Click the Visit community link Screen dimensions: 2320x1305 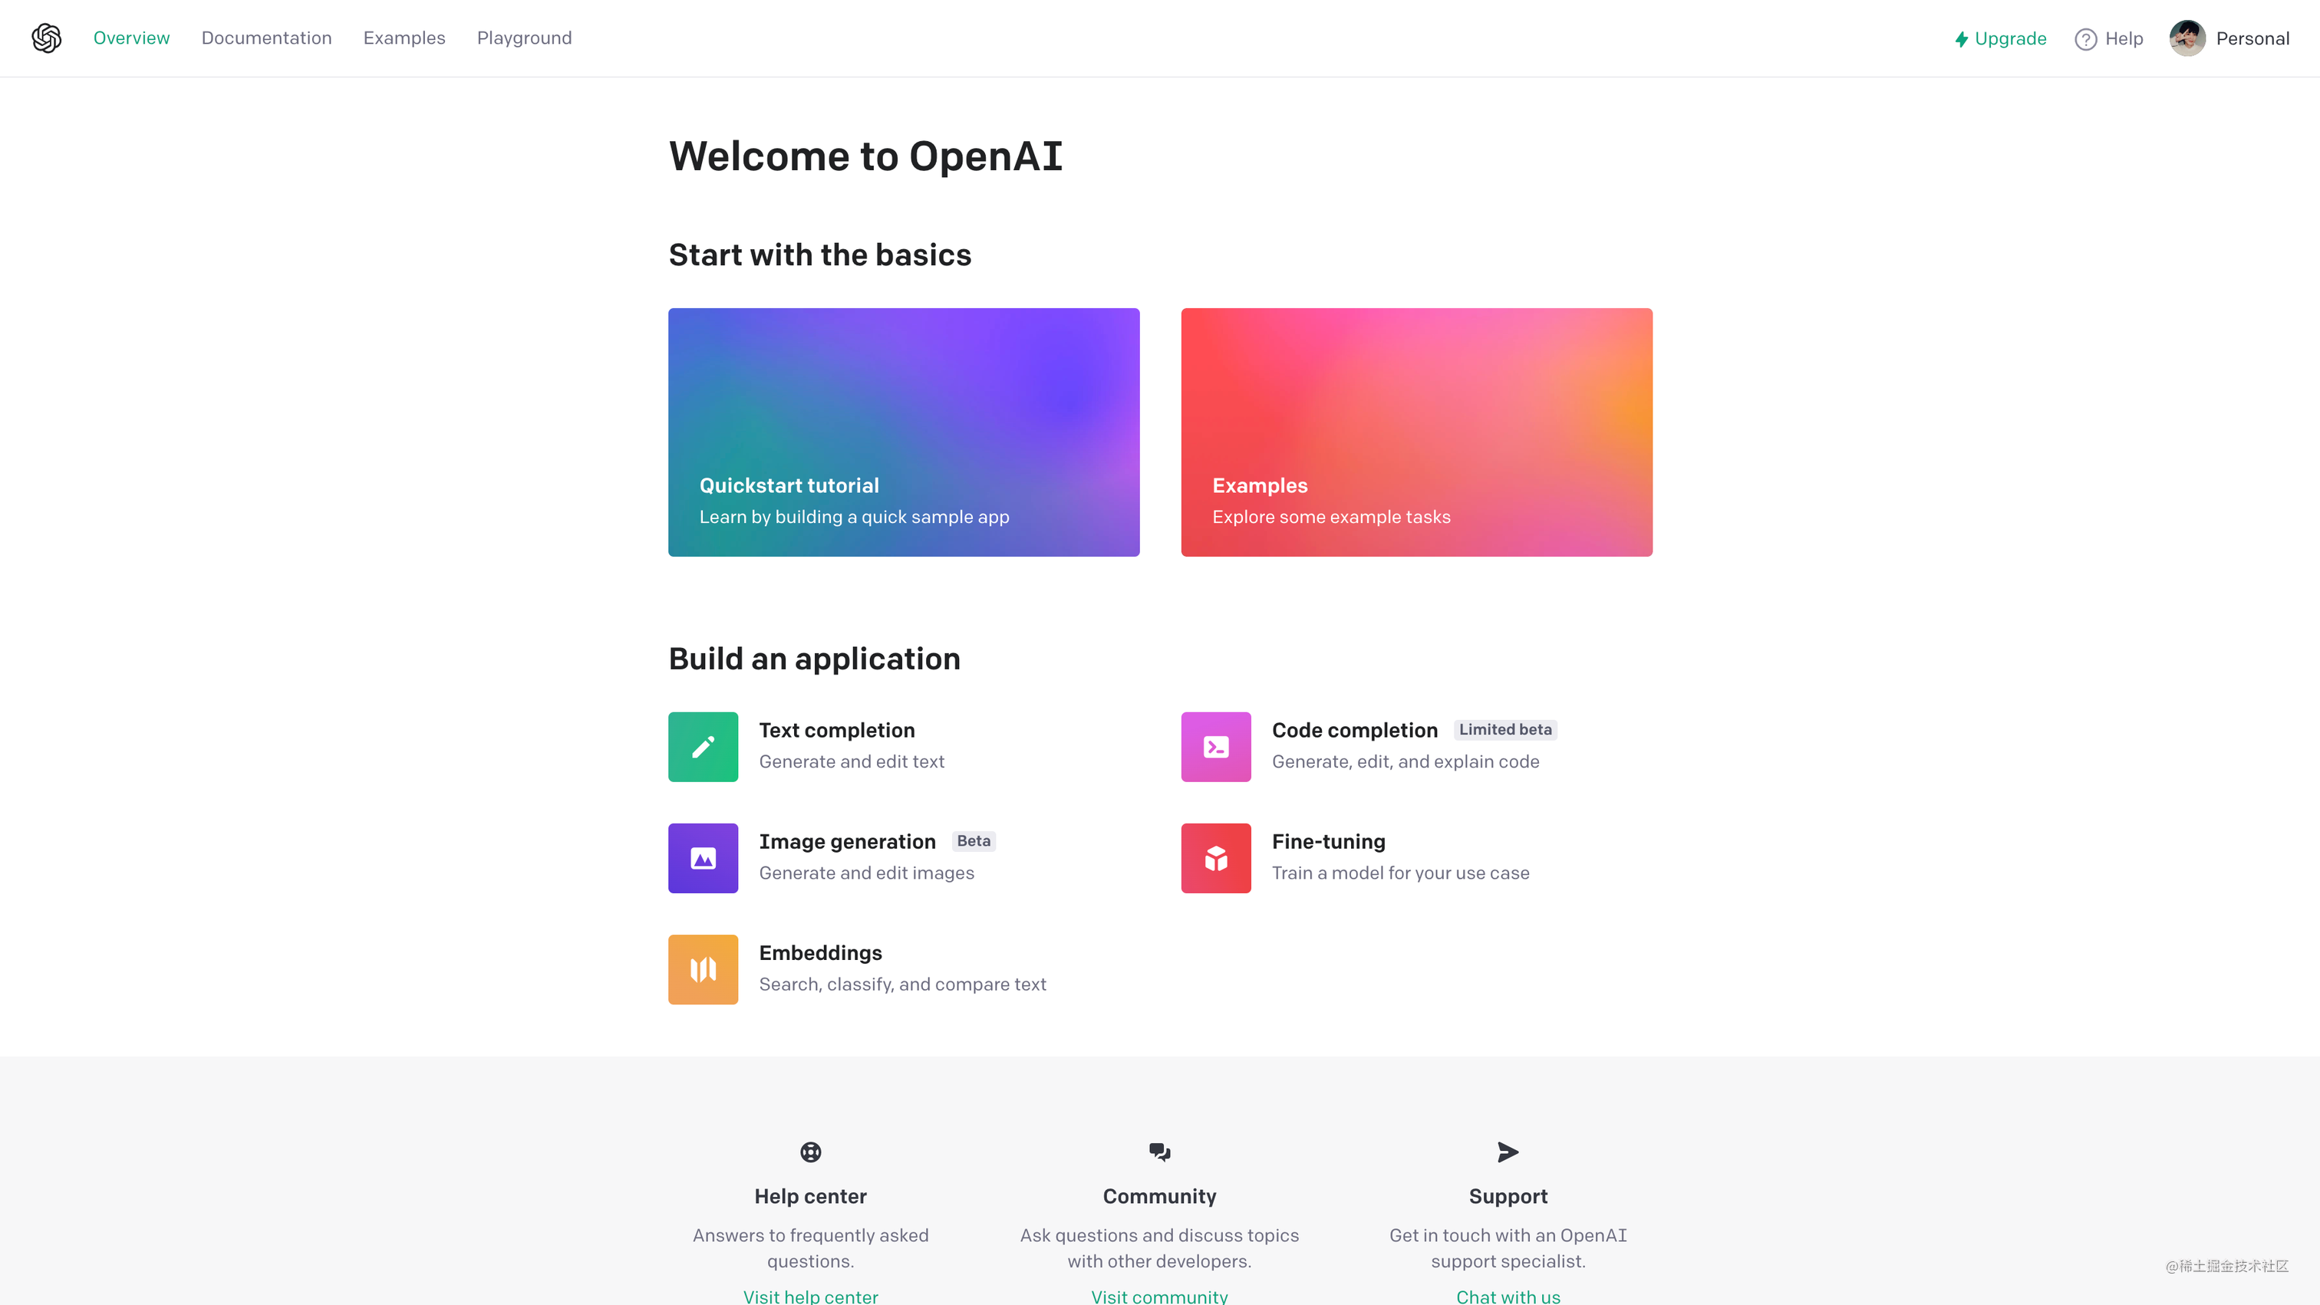[1159, 1296]
